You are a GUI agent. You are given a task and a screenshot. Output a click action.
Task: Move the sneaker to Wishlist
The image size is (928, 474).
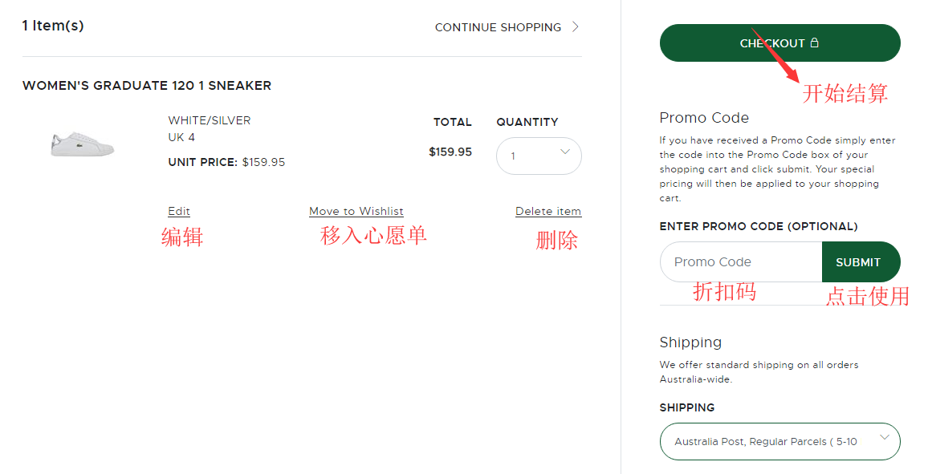coord(356,212)
